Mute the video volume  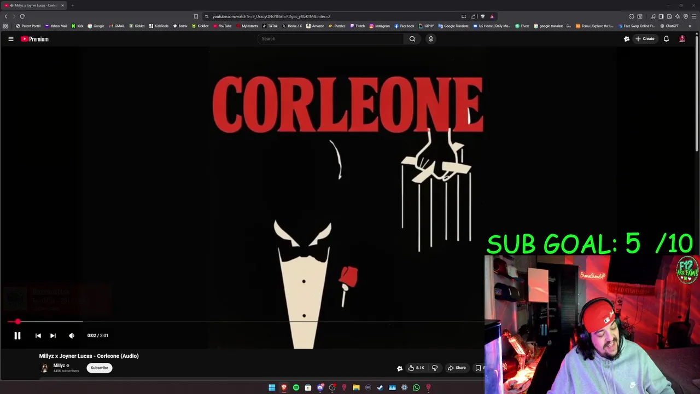(x=72, y=335)
